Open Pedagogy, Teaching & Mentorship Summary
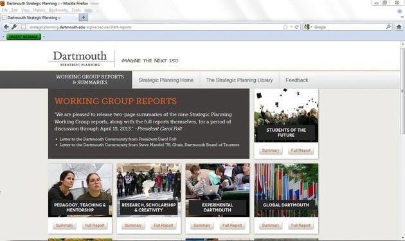This screenshot has height=241, width=405. coord(64,225)
